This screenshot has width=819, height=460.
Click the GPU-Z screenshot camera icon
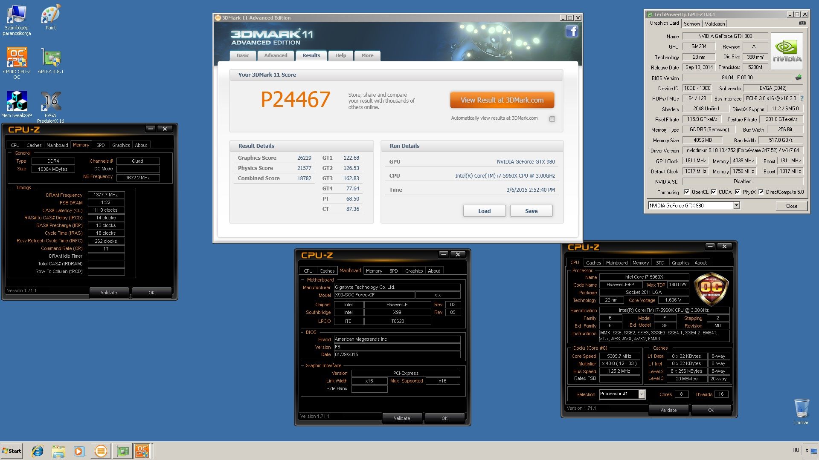802,23
